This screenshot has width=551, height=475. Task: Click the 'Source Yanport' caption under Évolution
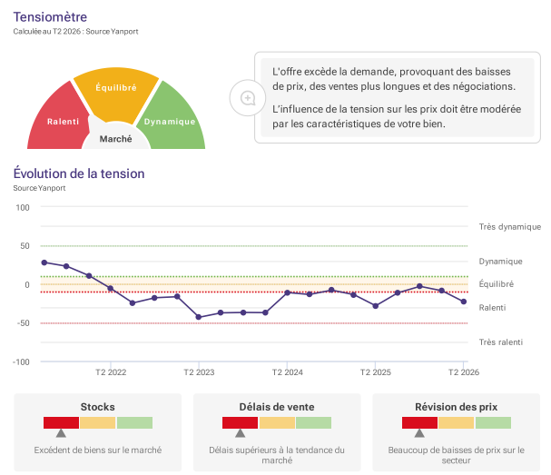[x=39, y=188]
